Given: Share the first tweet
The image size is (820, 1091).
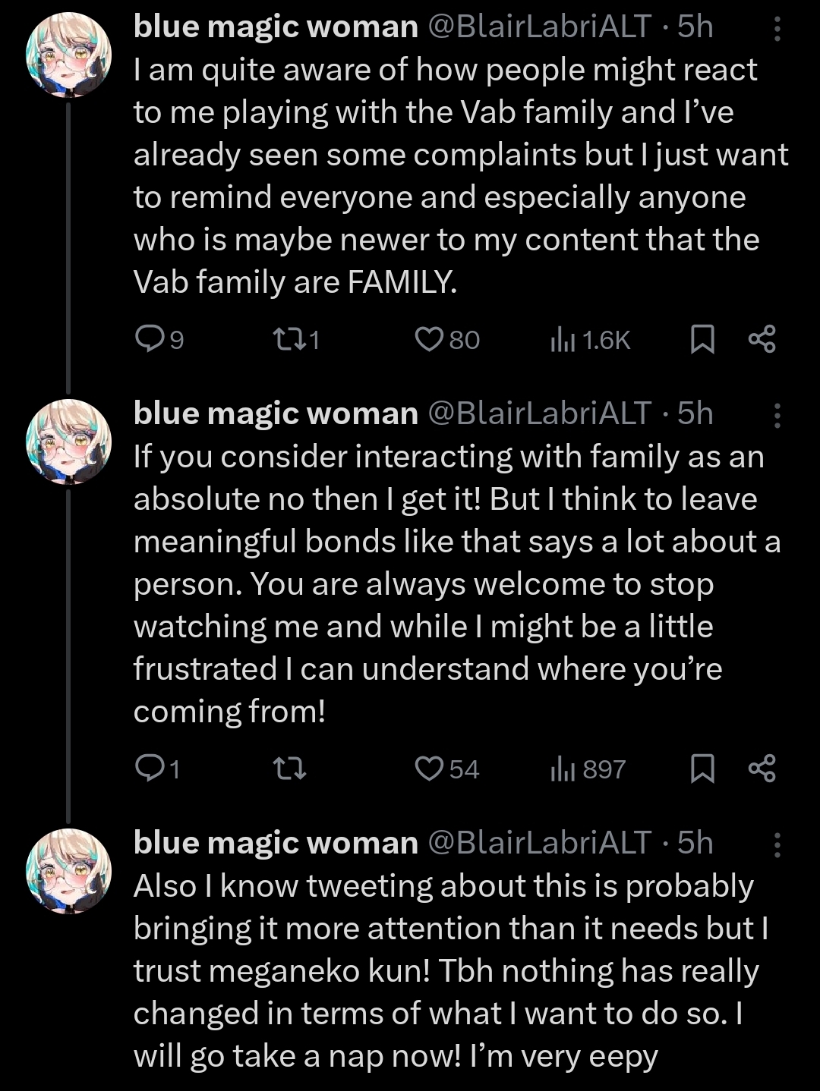Looking at the screenshot, I should (x=762, y=339).
